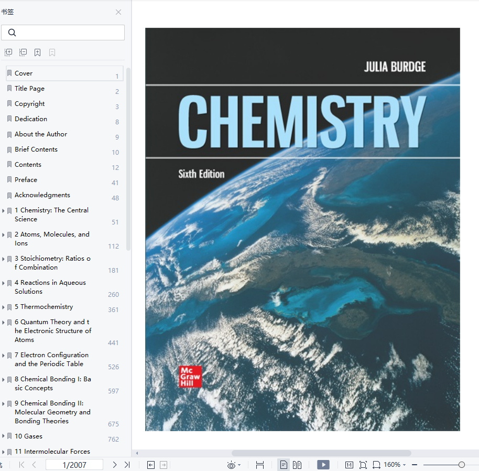Open 10 Gases bookmark
This screenshot has width=479, height=471.
(x=28, y=436)
